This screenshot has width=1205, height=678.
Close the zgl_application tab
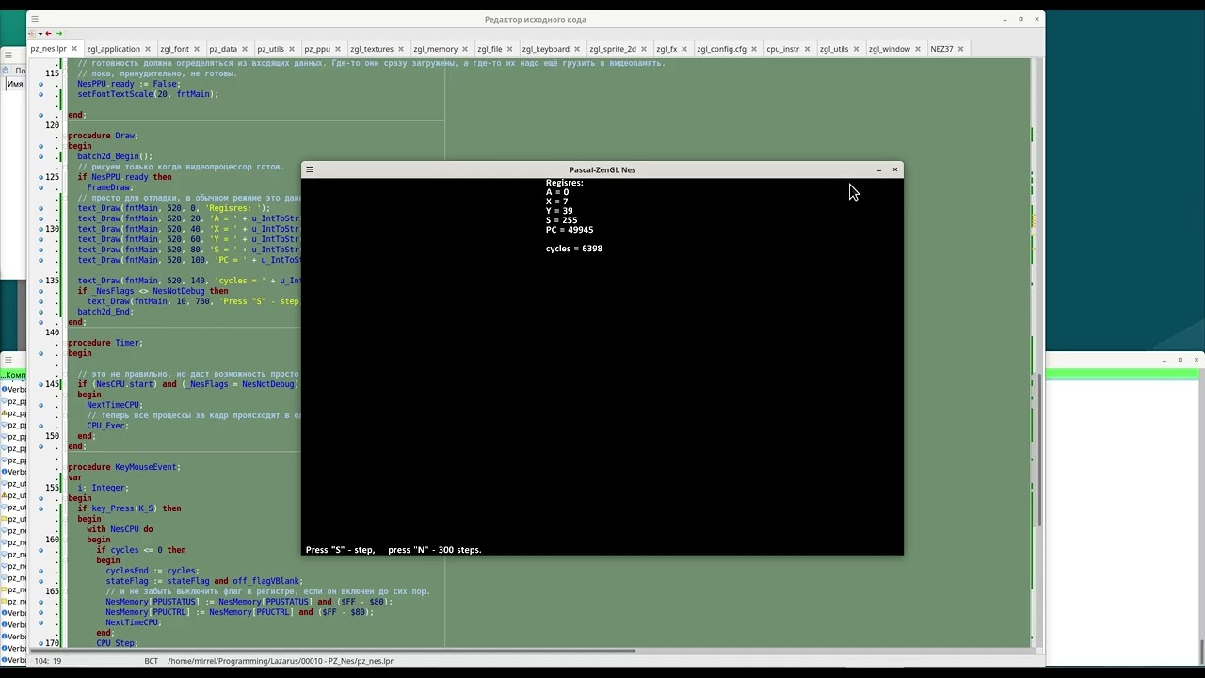click(x=149, y=49)
